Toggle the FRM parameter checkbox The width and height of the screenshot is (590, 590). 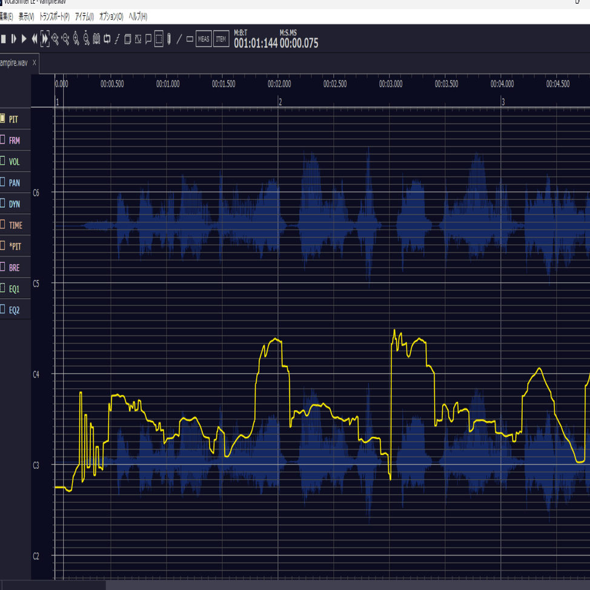point(2,139)
